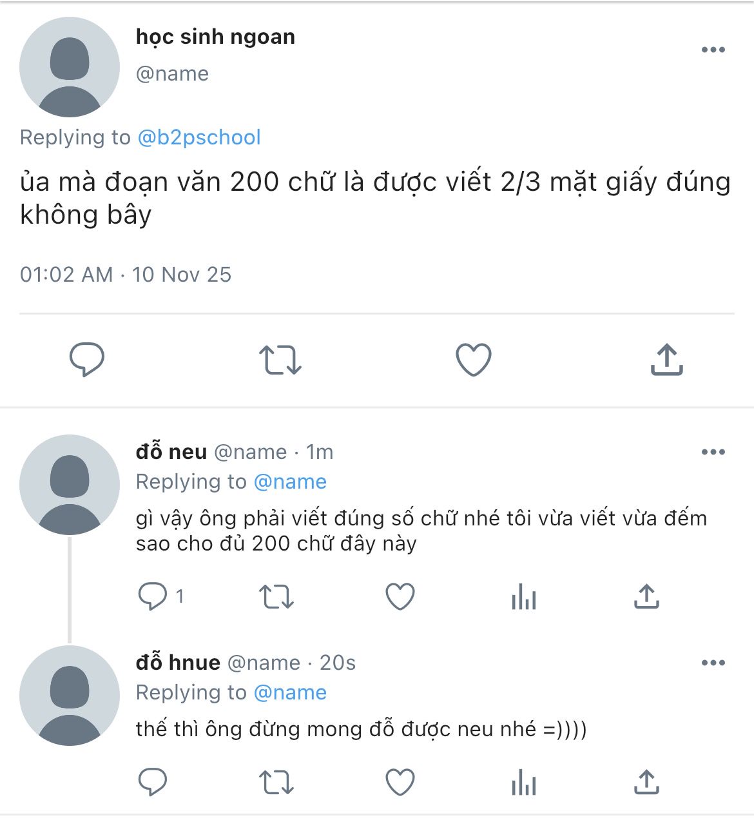Open học sinh ngoan's profile avatar

pyautogui.click(x=70, y=67)
